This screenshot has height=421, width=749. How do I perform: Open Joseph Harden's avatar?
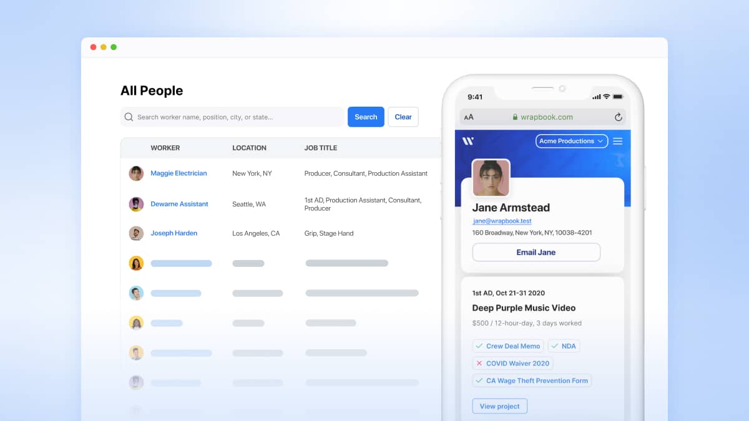[136, 233]
